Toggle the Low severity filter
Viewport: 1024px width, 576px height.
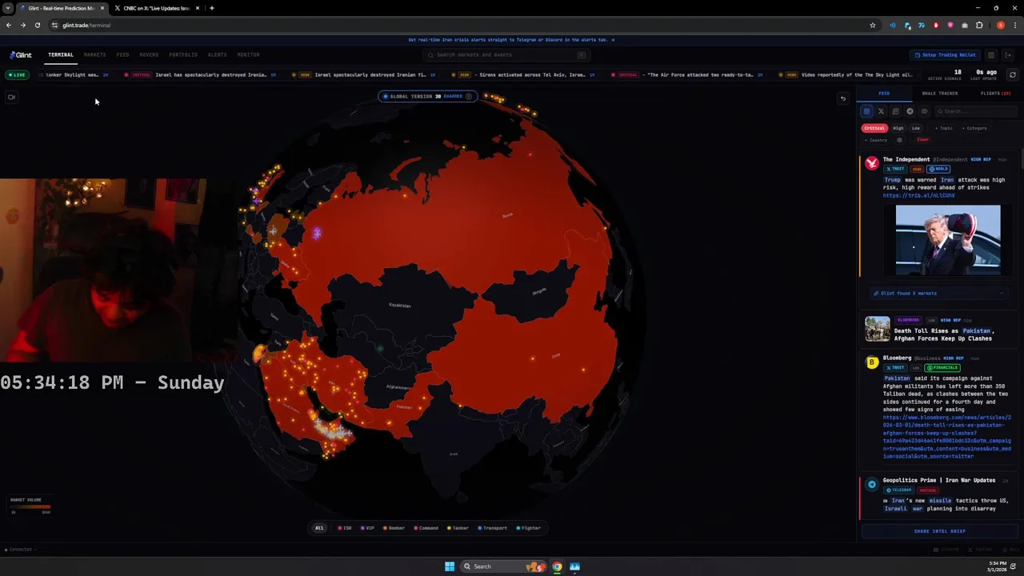click(x=916, y=128)
